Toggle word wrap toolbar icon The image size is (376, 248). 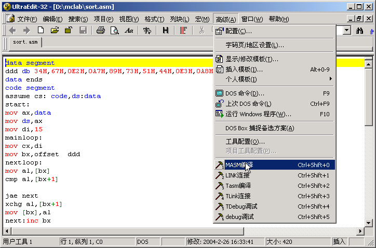147,31
